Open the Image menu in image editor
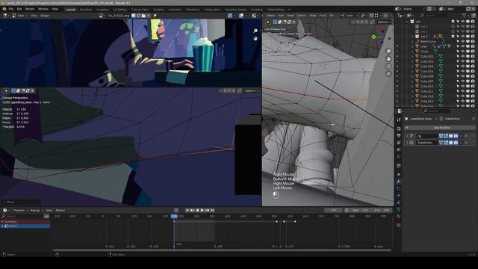 click(45, 16)
